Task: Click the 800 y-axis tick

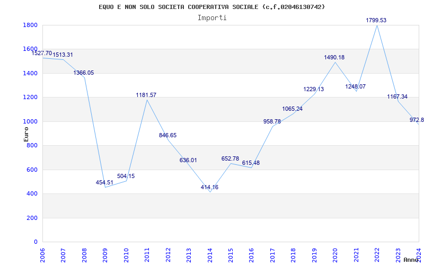Action: pyautogui.click(x=32, y=146)
